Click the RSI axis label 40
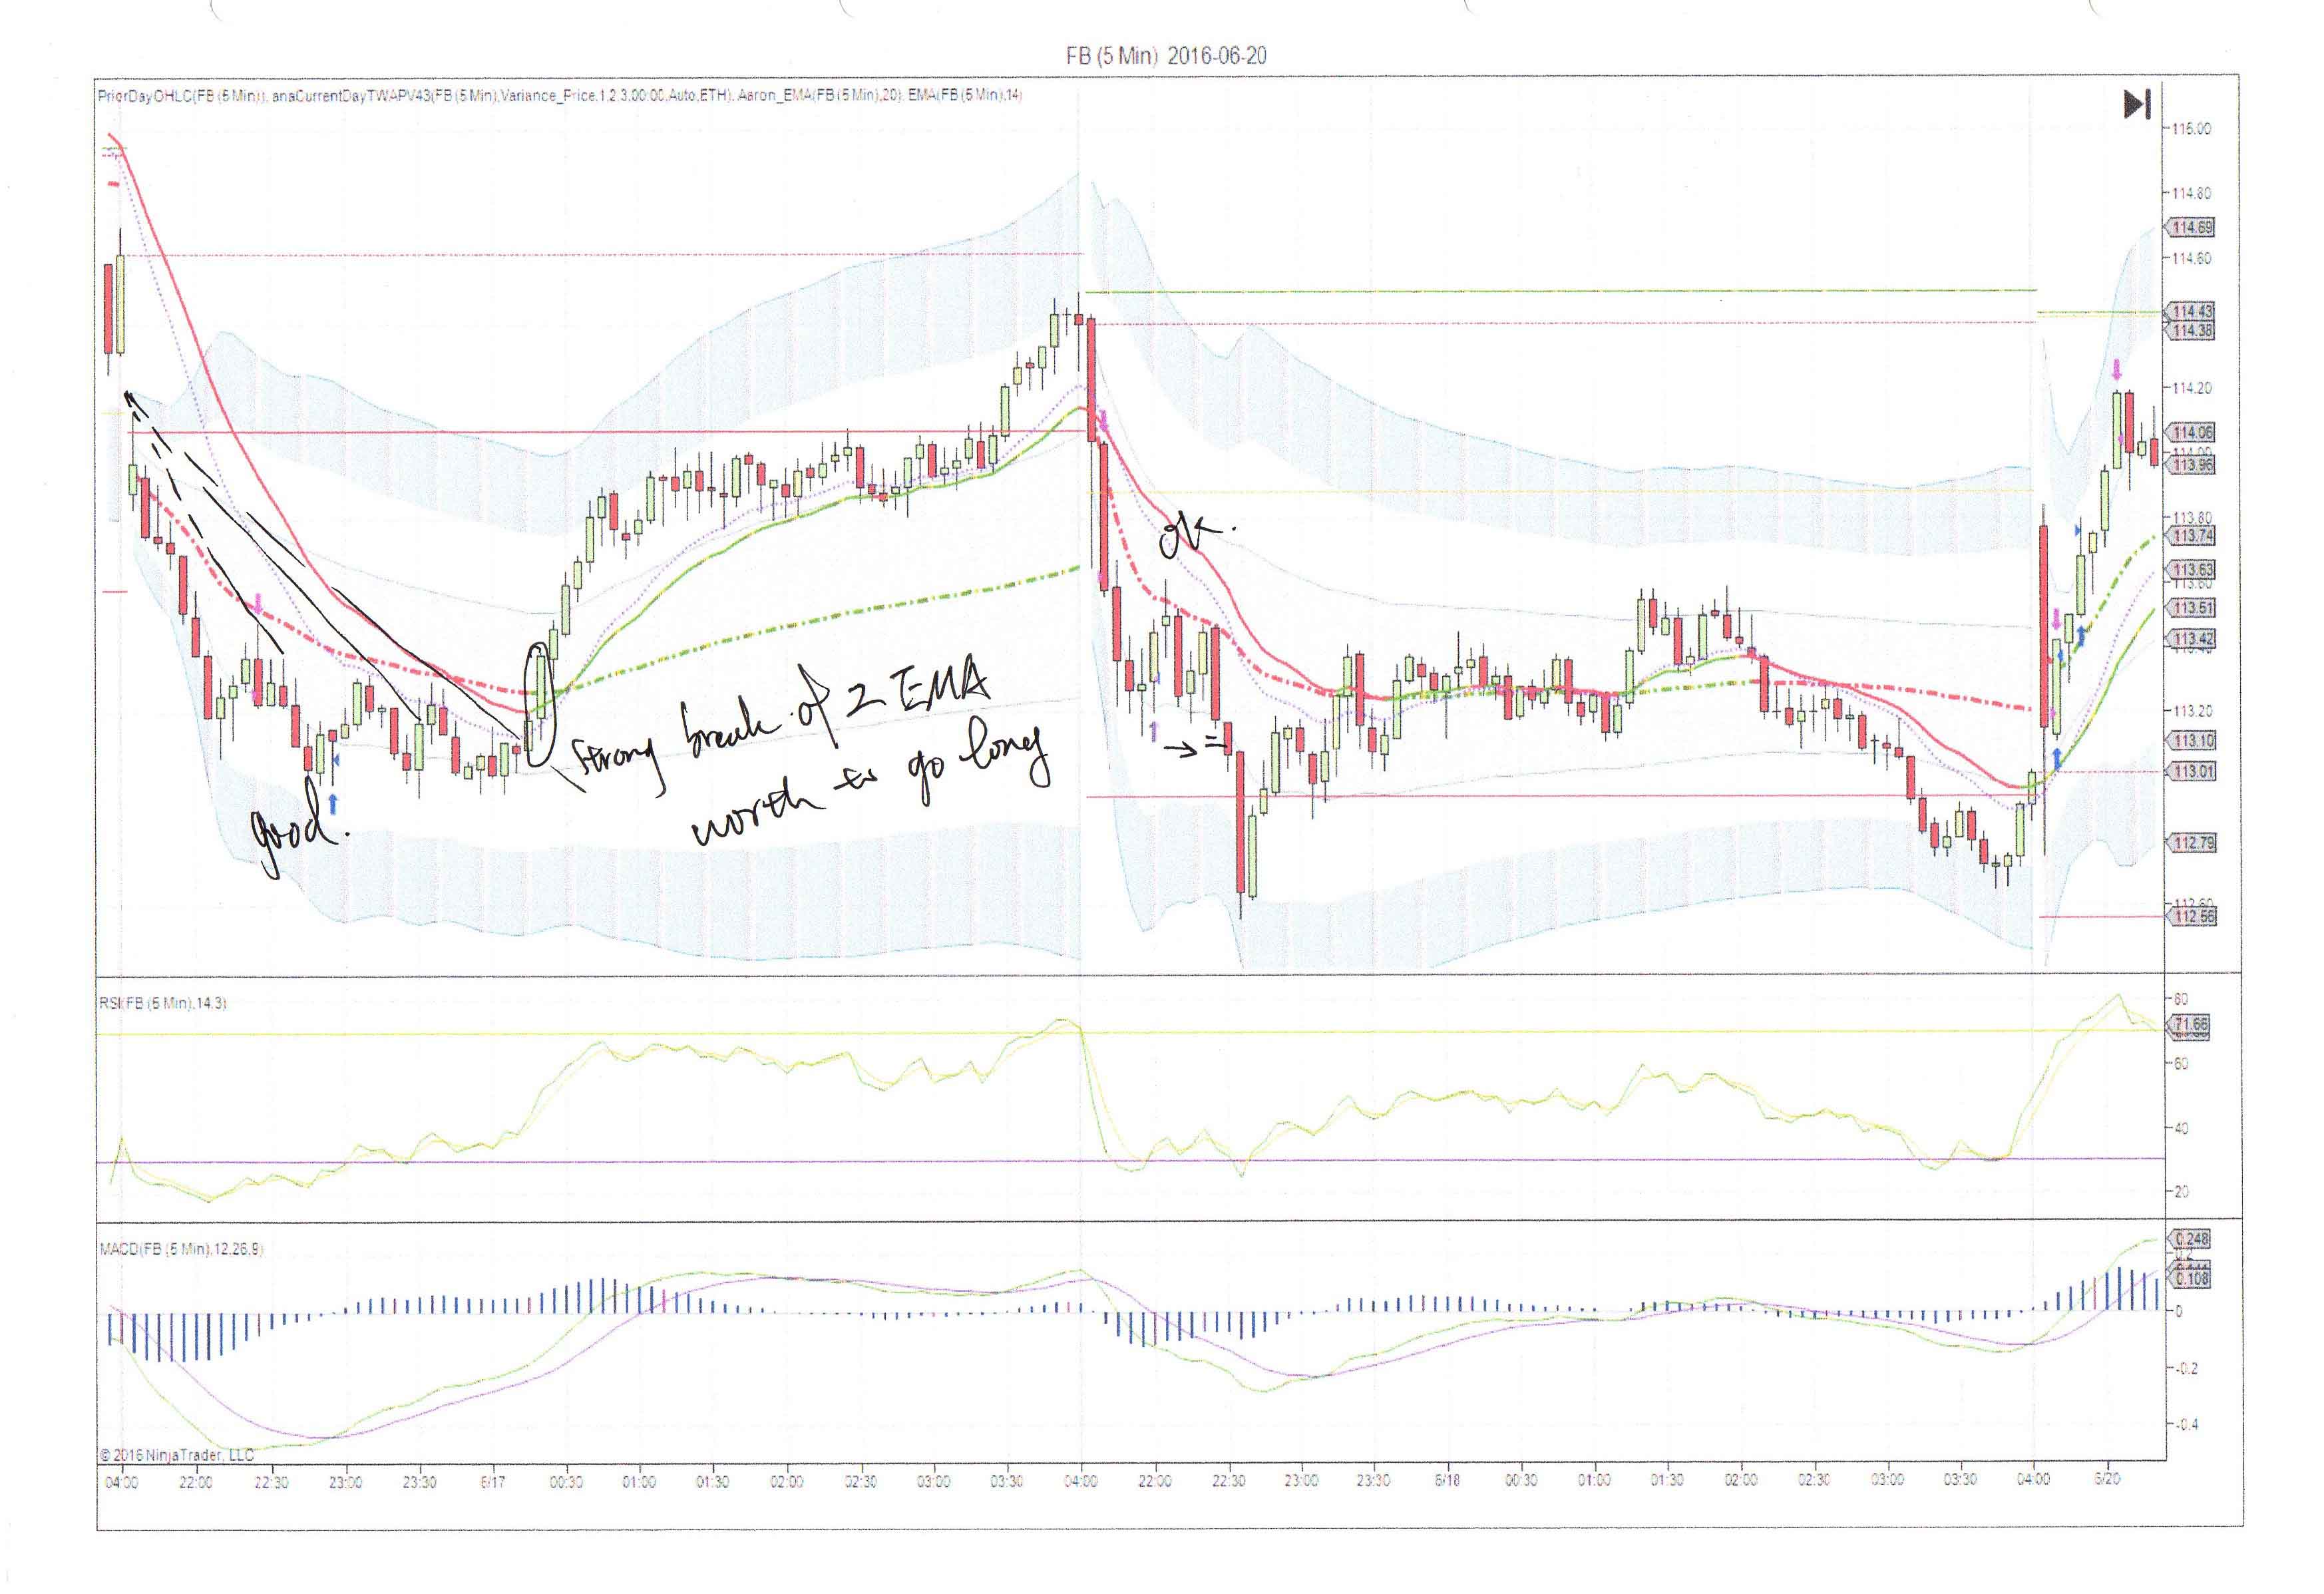The image size is (2324, 1594). (x=2181, y=1129)
